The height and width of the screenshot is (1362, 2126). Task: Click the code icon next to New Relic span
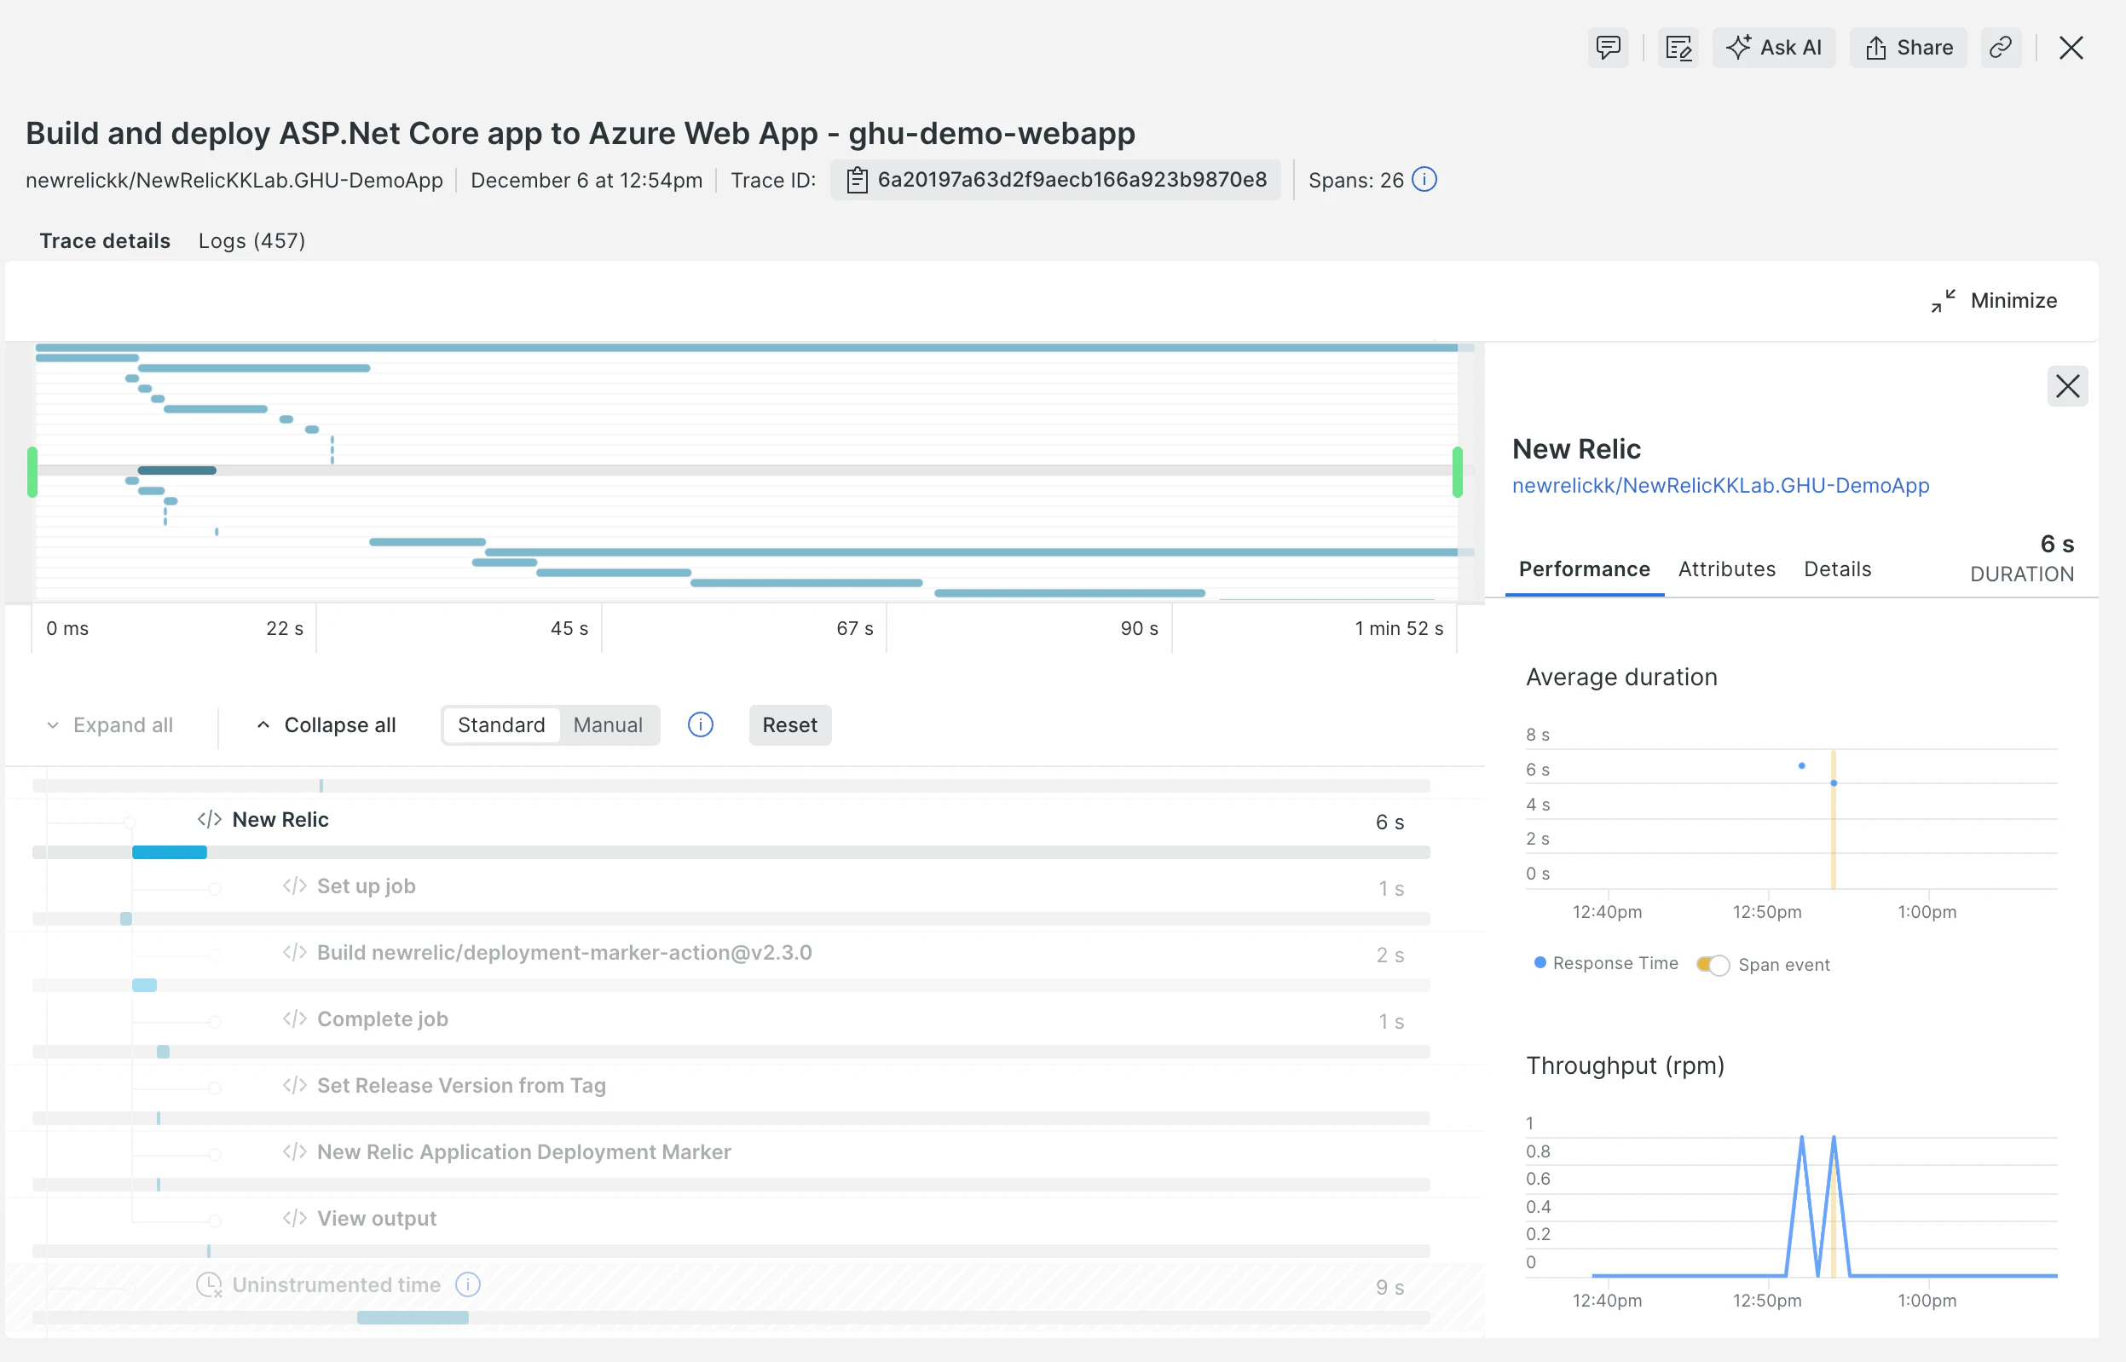click(210, 820)
